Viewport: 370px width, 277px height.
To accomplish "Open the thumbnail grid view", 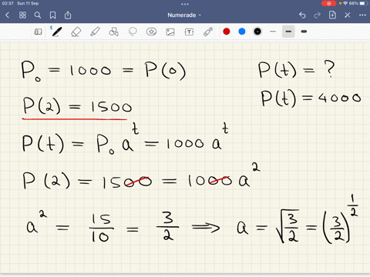I will pyautogui.click(x=22, y=15).
